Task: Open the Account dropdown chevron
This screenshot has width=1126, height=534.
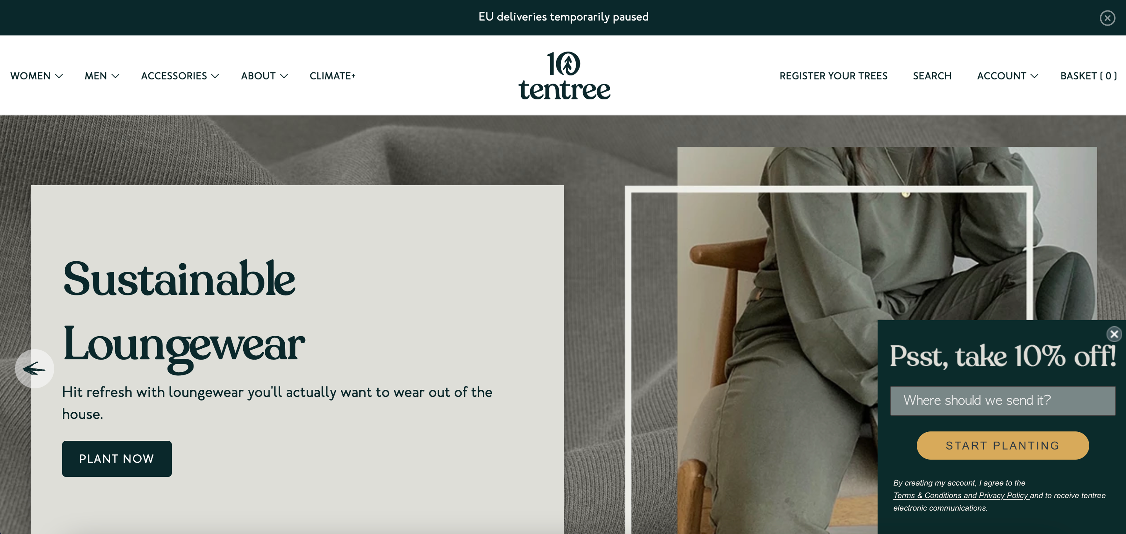Action: tap(1034, 76)
